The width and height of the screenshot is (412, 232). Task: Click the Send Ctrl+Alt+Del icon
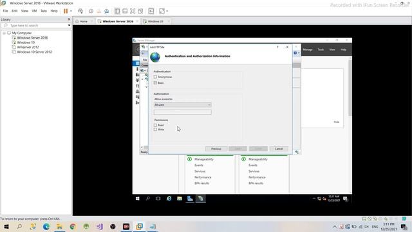[80, 11]
